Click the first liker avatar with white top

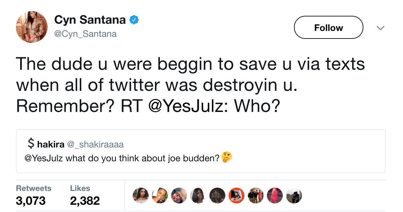pyautogui.click(x=141, y=196)
